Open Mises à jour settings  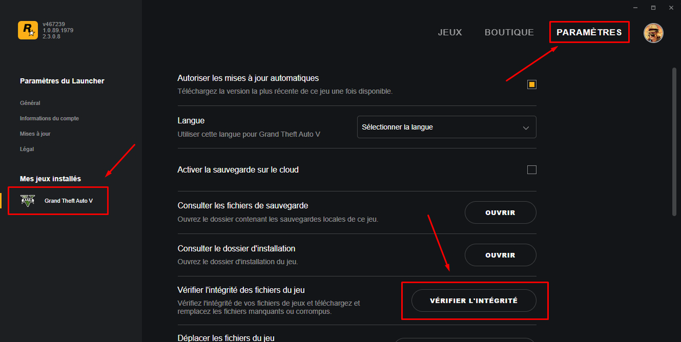pyautogui.click(x=35, y=134)
